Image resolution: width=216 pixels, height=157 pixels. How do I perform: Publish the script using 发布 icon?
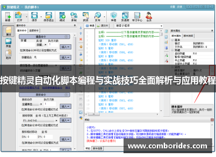coord(98,16)
